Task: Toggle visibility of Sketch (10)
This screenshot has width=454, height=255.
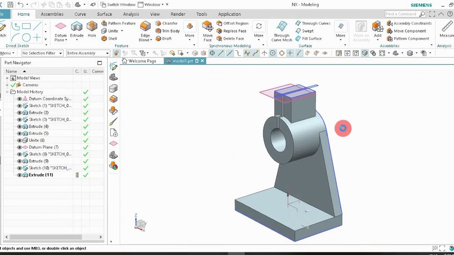Action: (20, 168)
